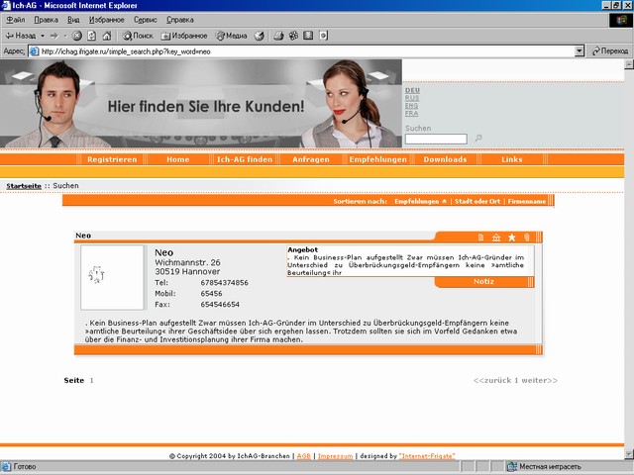The image size is (634, 475).
Task: Click the Windows logo throbber icon
Action: pyautogui.click(x=621, y=20)
